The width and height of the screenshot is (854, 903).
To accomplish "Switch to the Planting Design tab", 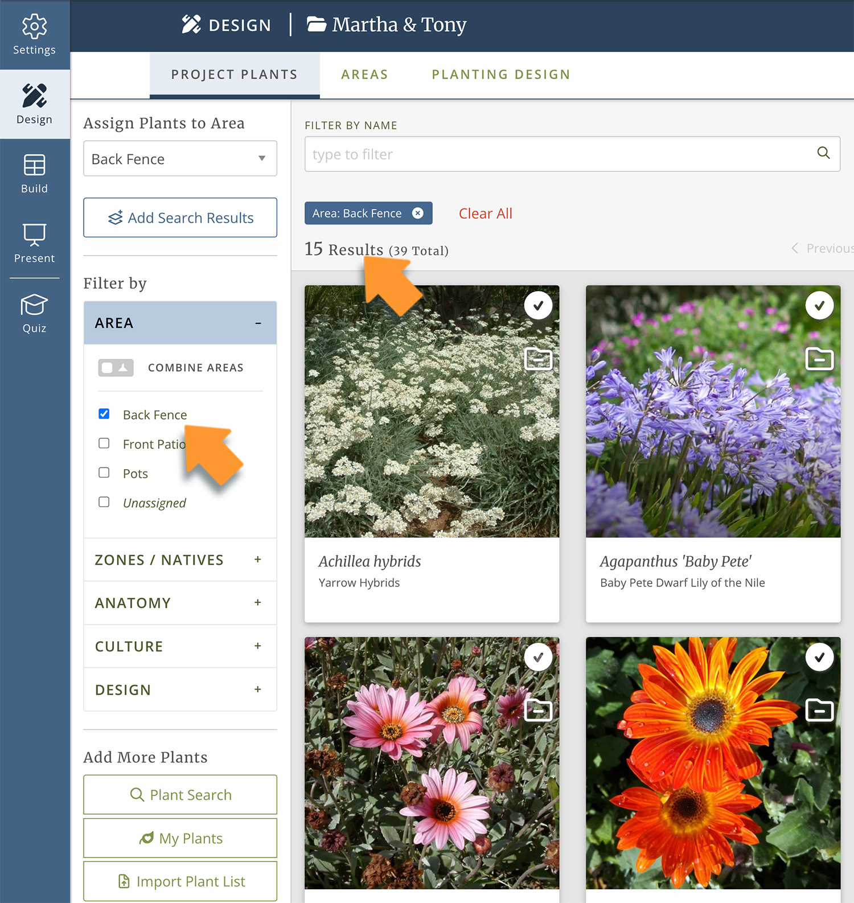I will pos(501,75).
